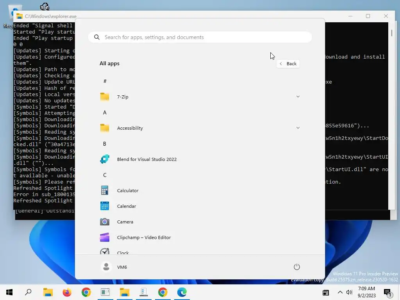Open the news widget tray icon
The width and height of the screenshot is (400, 300).
tap(326, 293)
